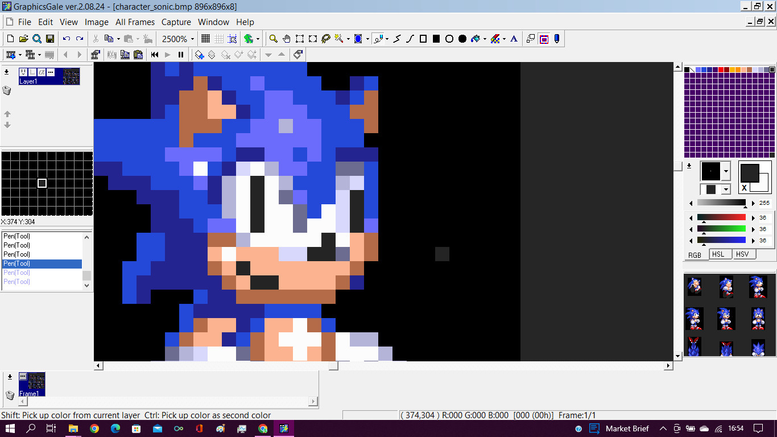Select the Text tool

pos(514,39)
